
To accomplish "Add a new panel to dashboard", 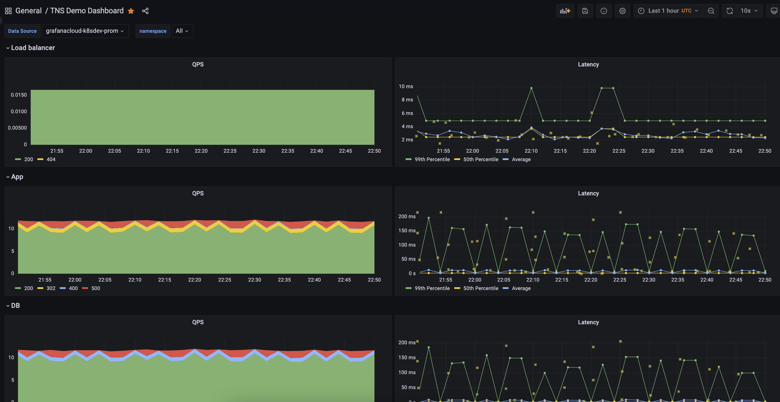I will pyautogui.click(x=565, y=11).
